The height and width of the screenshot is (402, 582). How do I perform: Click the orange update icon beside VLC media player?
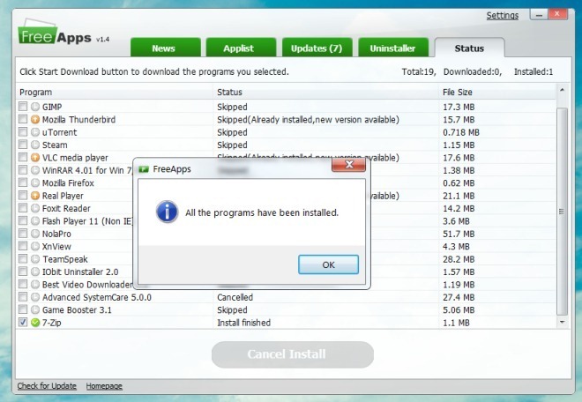coord(35,158)
